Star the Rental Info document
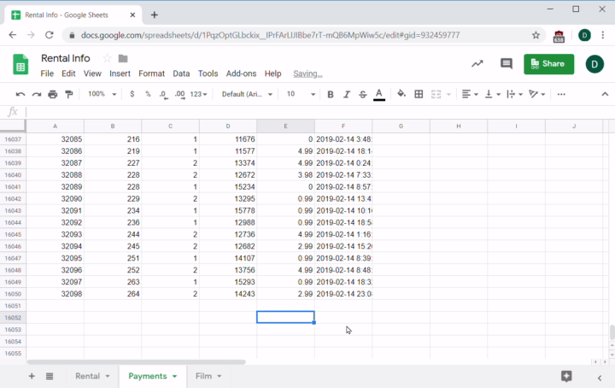Screen dimensions: 615x388 coord(107,58)
